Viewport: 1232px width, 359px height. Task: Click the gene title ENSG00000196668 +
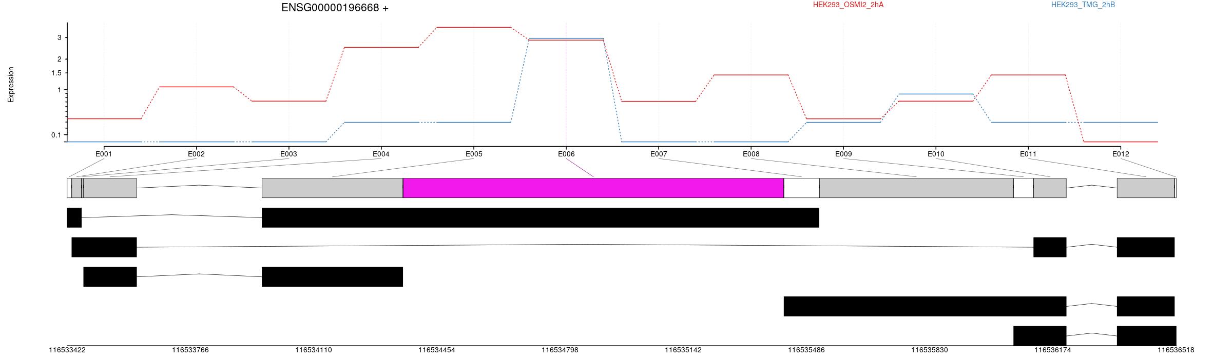pos(335,8)
